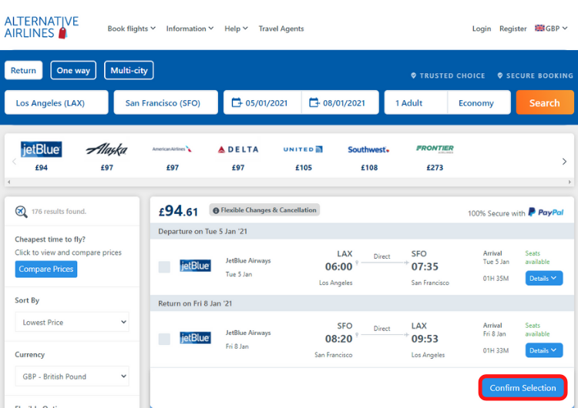Click the Login link
The height and width of the screenshot is (408, 578).
(482, 28)
